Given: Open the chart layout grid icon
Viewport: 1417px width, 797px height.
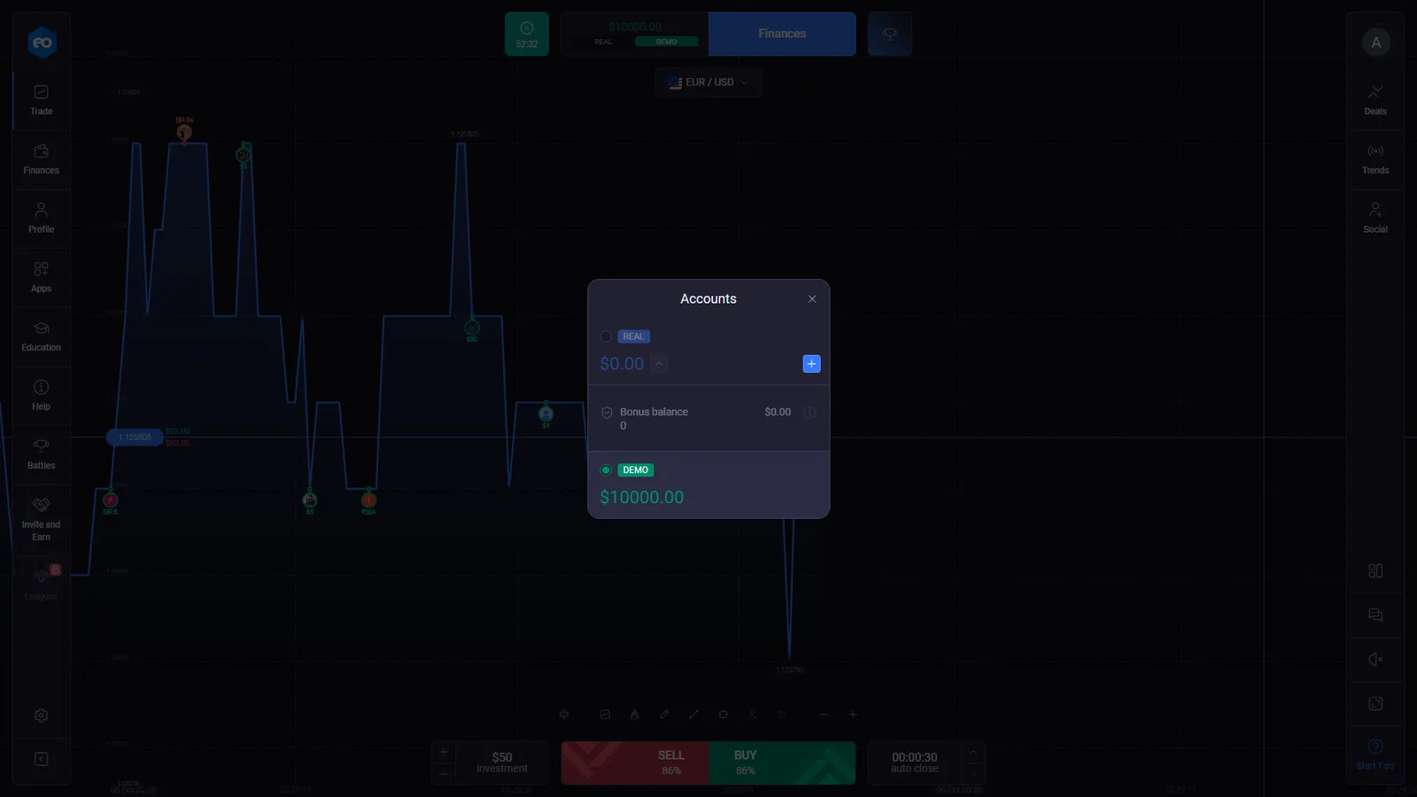Looking at the screenshot, I should [x=1375, y=571].
